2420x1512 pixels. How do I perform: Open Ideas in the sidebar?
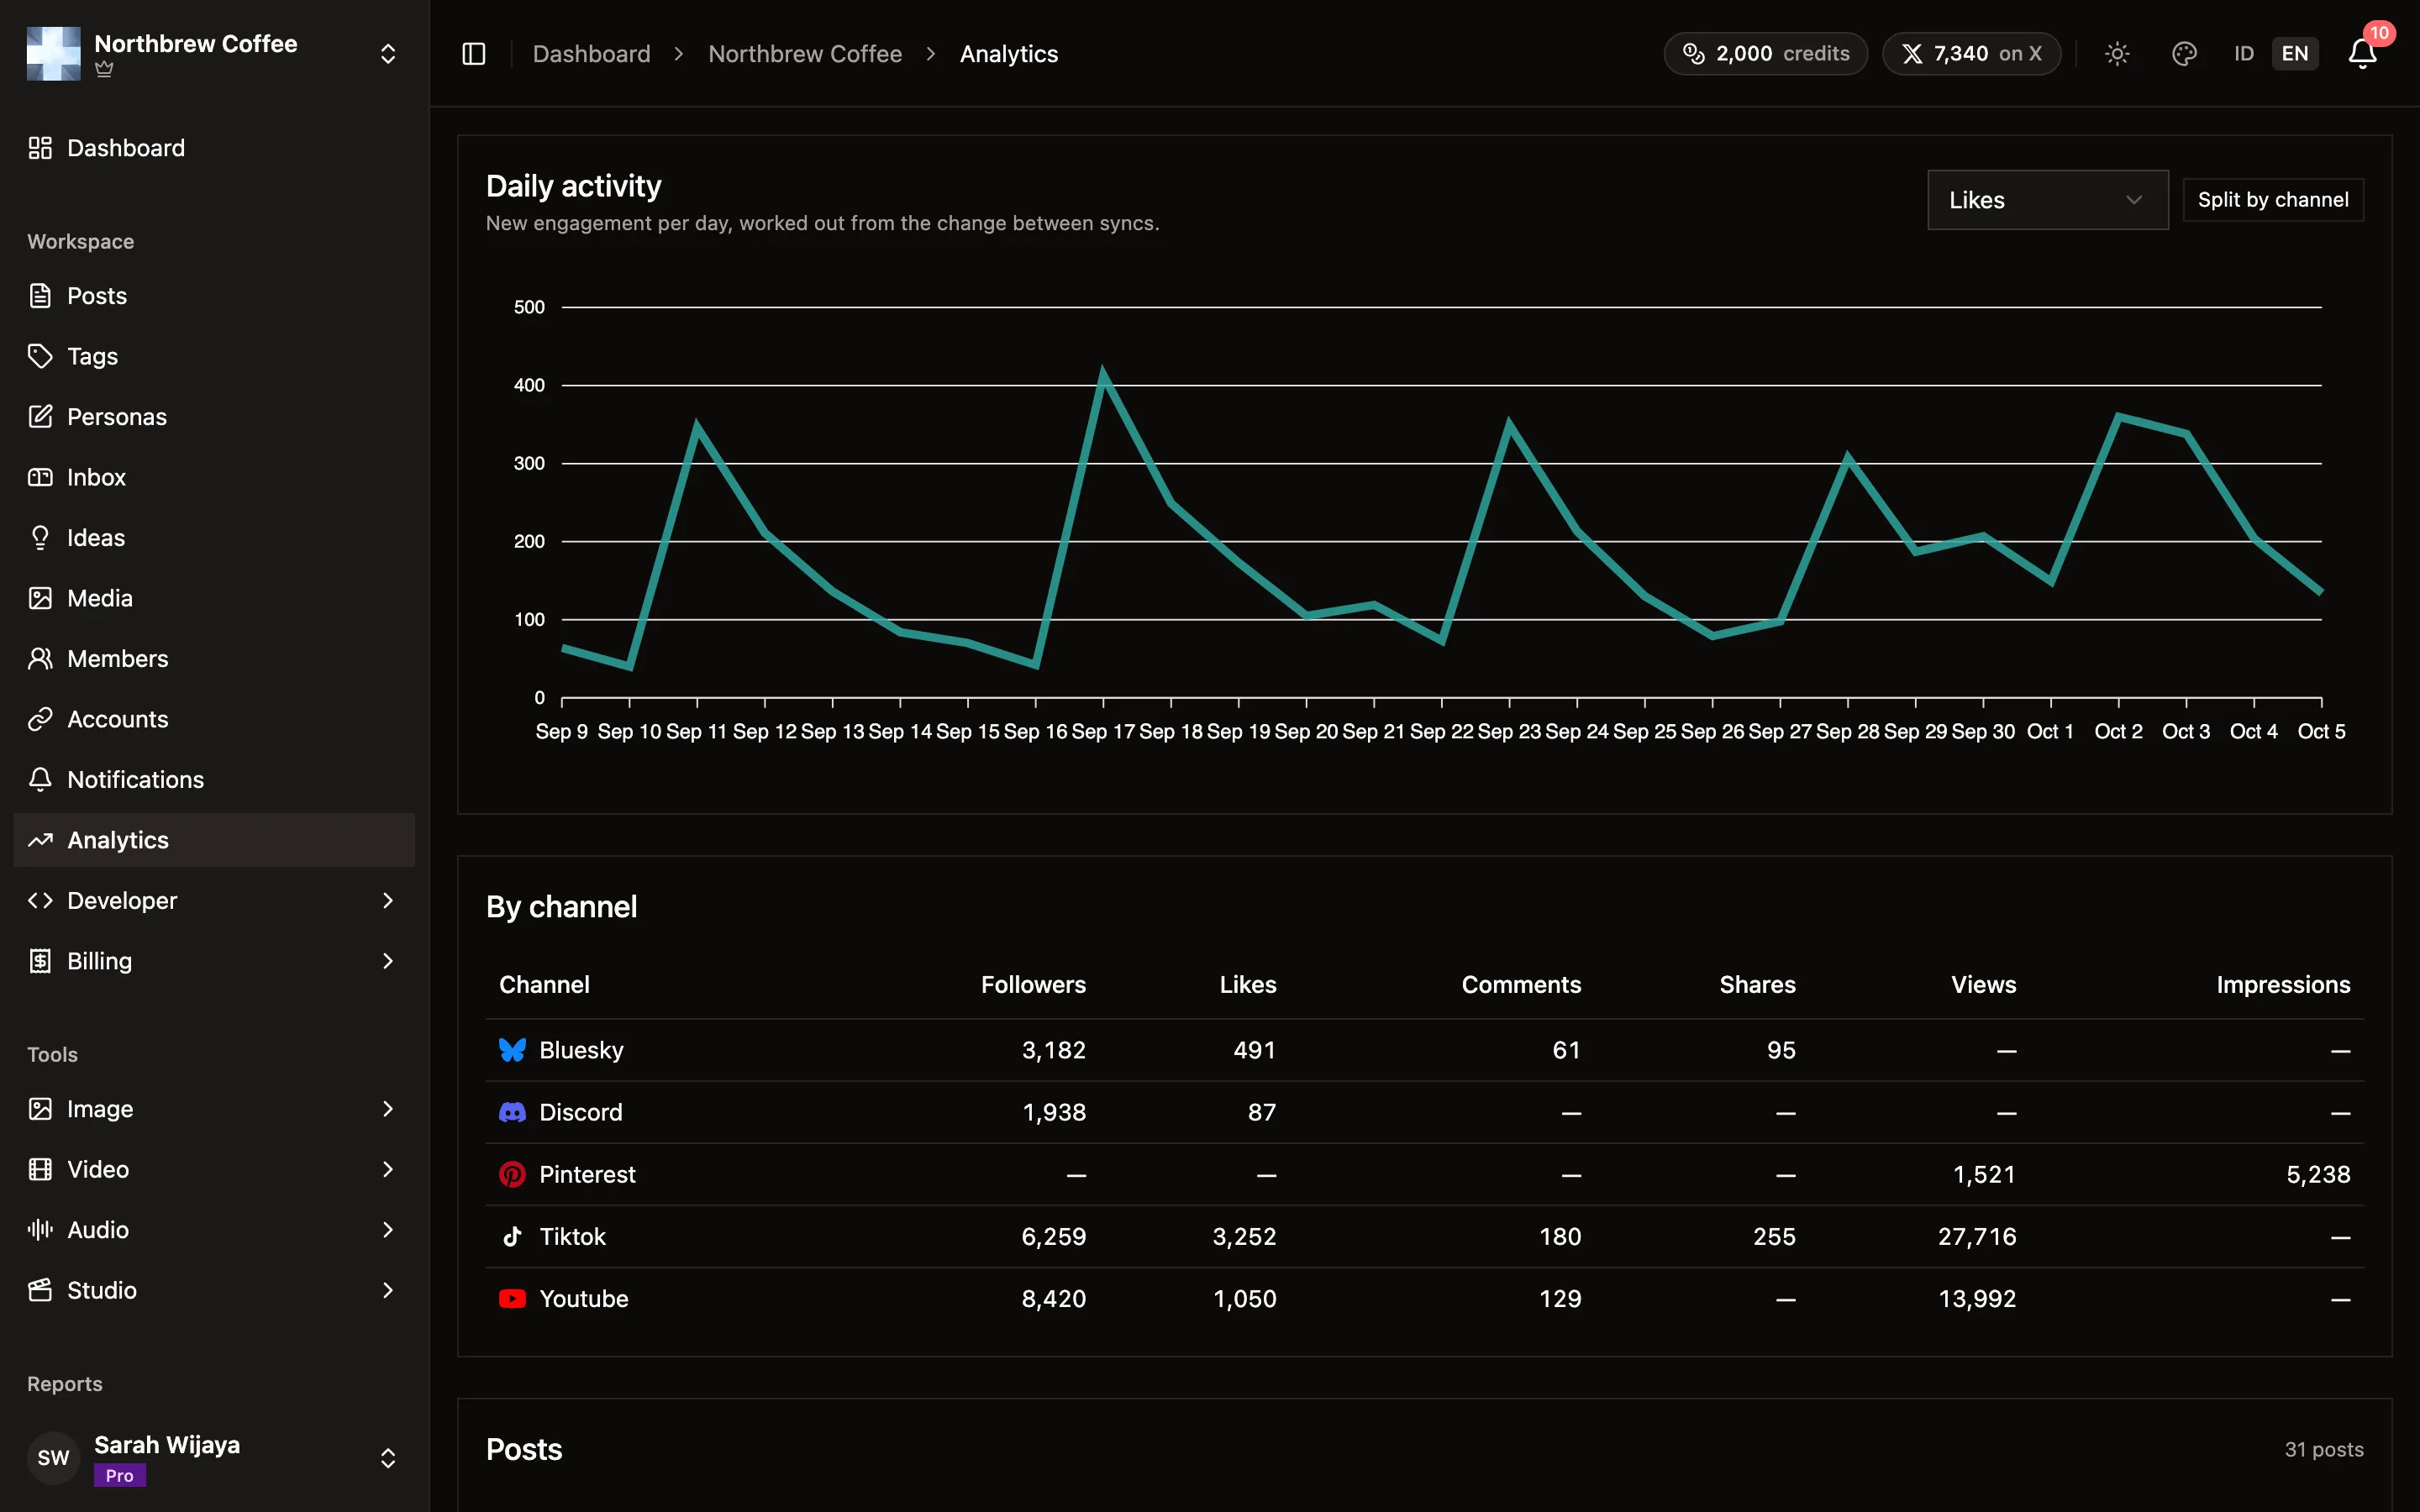click(214, 538)
